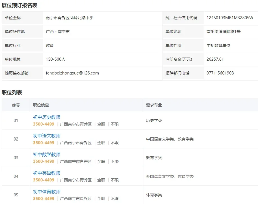Click row number 03

(x=16, y=158)
